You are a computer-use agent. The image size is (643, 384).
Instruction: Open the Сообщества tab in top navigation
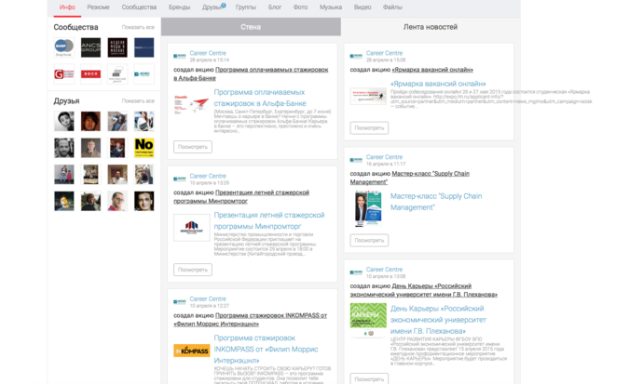[x=139, y=7]
